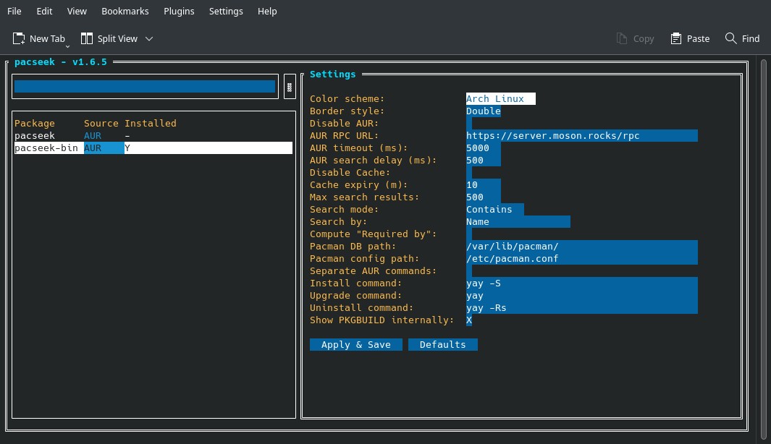The height and width of the screenshot is (444, 771).
Task: Click Upgrade command field "yay"
Action: point(582,295)
